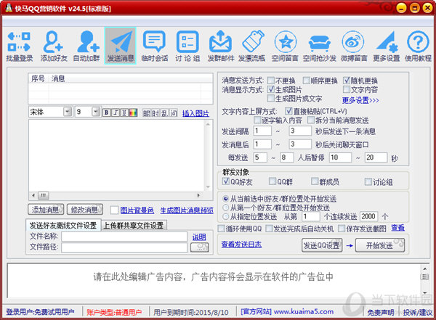Click the 发送QQ设置 button

322,245
